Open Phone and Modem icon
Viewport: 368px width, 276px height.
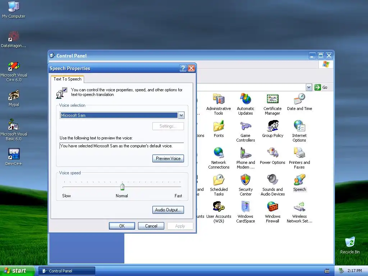coord(245,158)
